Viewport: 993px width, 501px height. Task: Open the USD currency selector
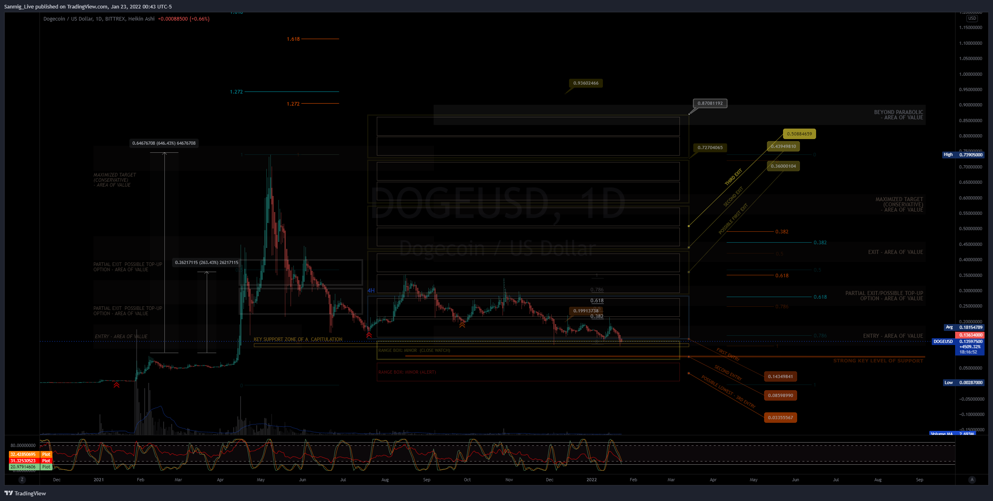click(x=972, y=19)
